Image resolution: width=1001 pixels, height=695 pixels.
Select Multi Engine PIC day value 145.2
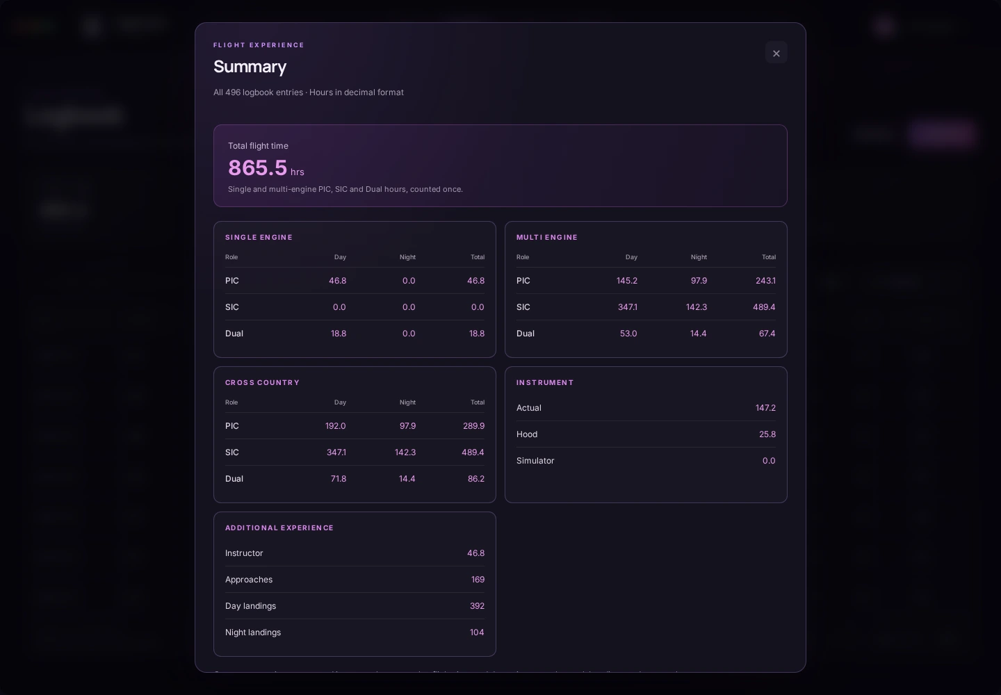pos(627,281)
